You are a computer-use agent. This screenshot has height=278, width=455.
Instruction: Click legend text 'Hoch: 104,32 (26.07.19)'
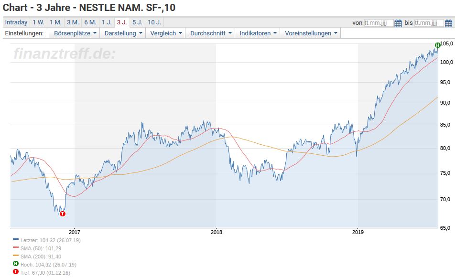click(48, 265)
